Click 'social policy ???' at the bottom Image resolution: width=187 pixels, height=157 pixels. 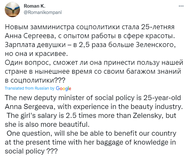[31, 151]
